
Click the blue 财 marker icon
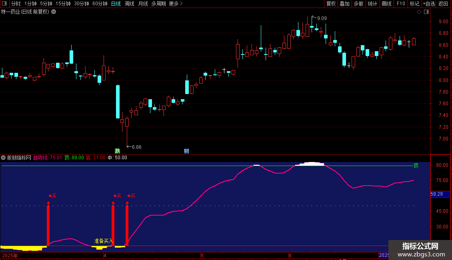(x=186, y=151)
